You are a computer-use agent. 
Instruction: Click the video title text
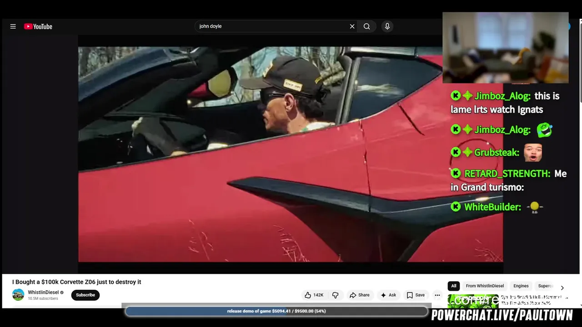click(77, 282)
